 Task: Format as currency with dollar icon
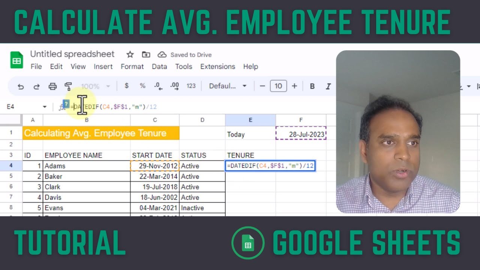[126, 86]
